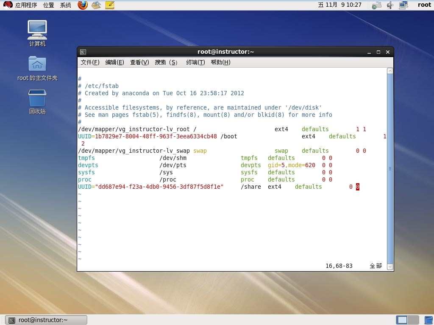Click the mail client launcher icon
The image size is (434, 325).
click(96, 5)
